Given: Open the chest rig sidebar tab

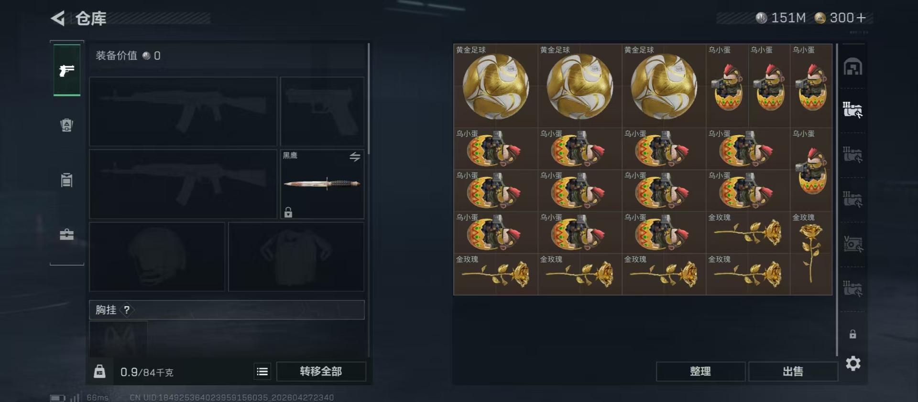Looking at the screenshot, I should [66, 180].
